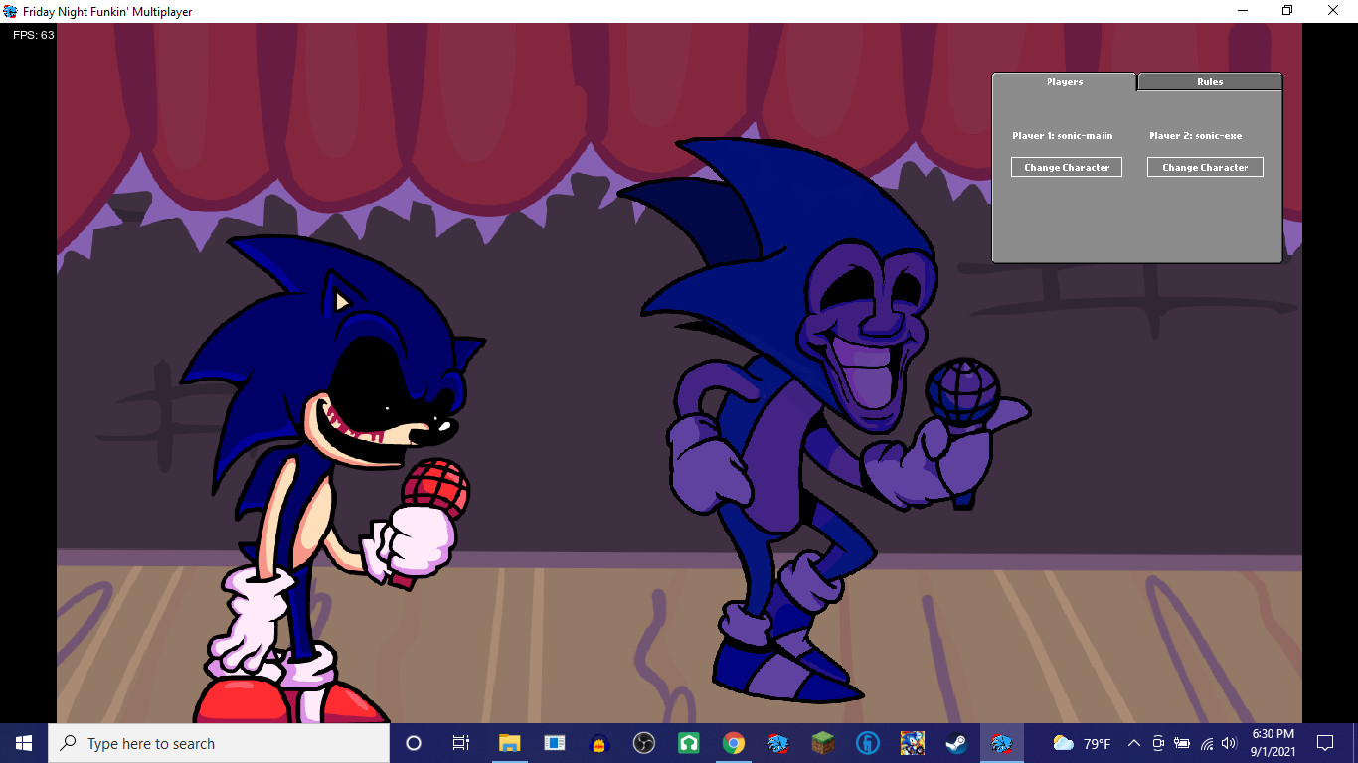
Task: Change character for Player 2 sonic-exe
Action: point(1205,168)
